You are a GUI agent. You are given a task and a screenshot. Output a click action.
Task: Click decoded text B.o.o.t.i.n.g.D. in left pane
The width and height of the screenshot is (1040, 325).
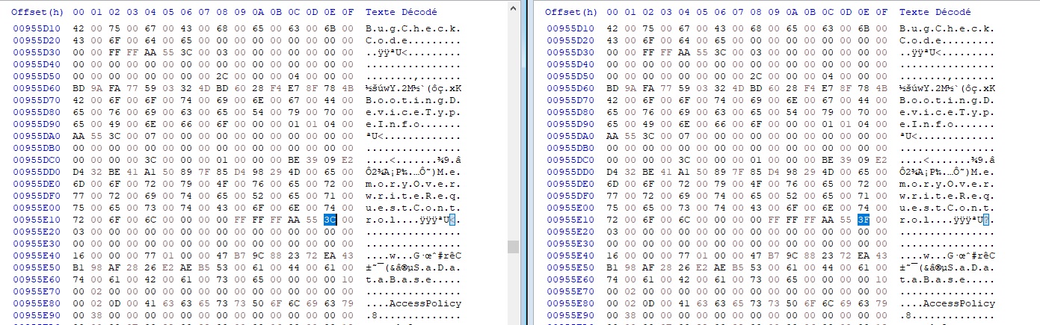(413, 100)
